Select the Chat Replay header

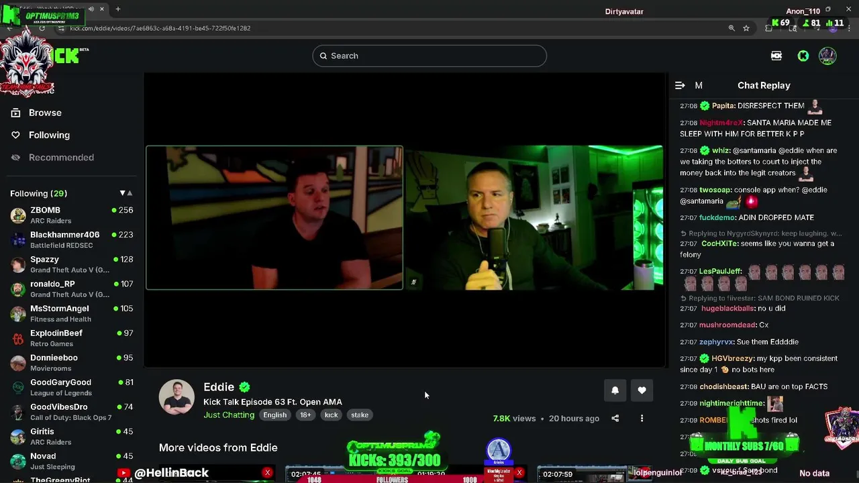pos(764,85)
